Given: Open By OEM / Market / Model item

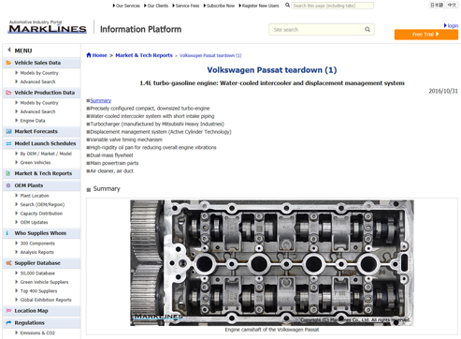Looking at the screenshot, I should [x=46, y=154].
